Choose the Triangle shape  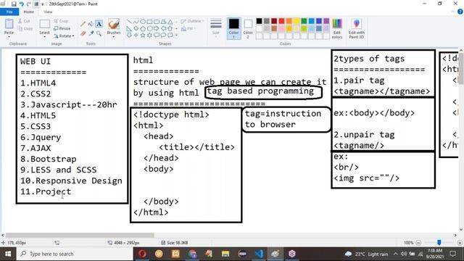pos(170,22)
